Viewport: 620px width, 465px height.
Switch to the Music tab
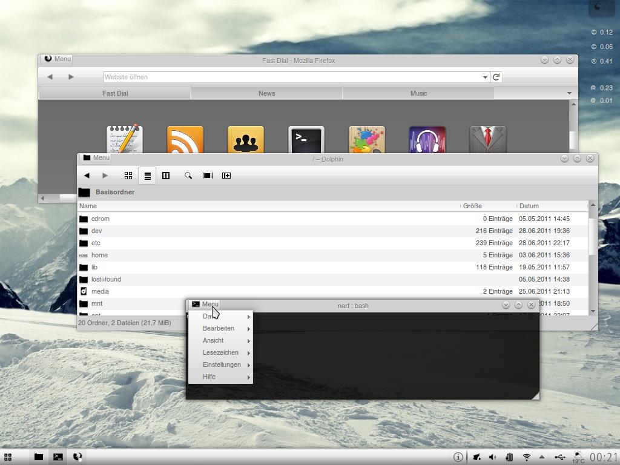tap(418, 93)
